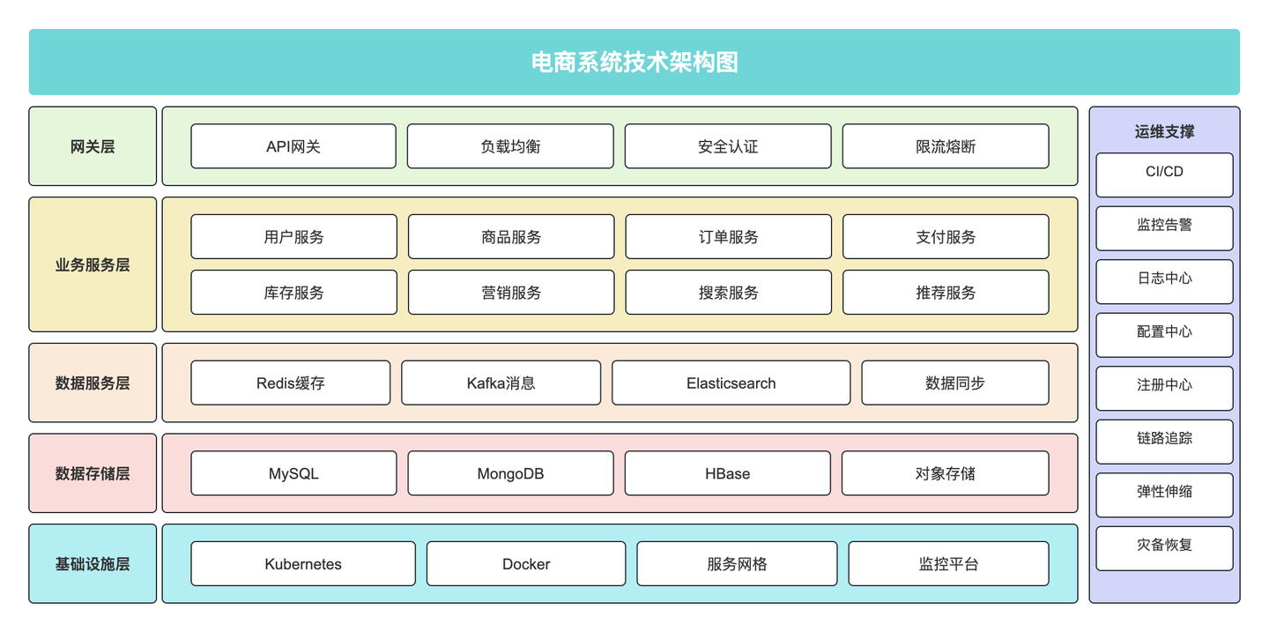This screenshot has width=1269, height=632.
Task: Click the Redis缓存 box
Action: pos(291,383)
